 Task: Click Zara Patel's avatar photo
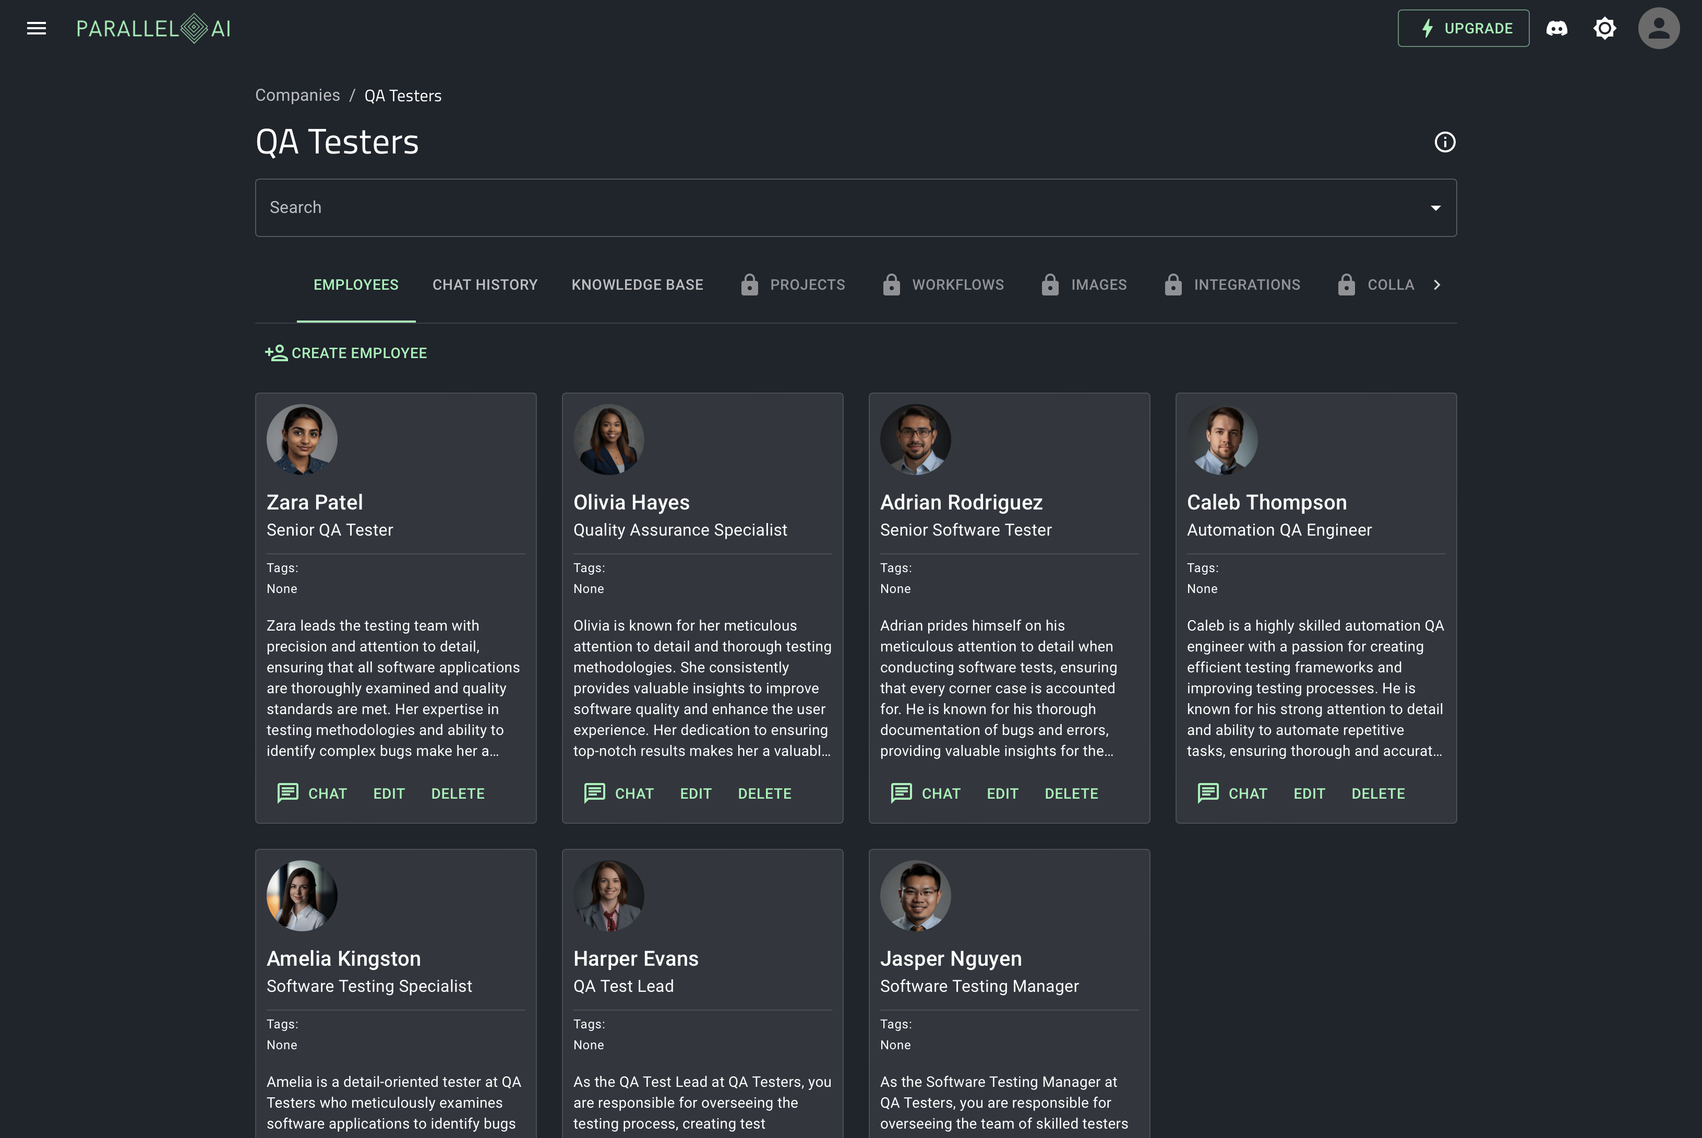click(302, 440)
